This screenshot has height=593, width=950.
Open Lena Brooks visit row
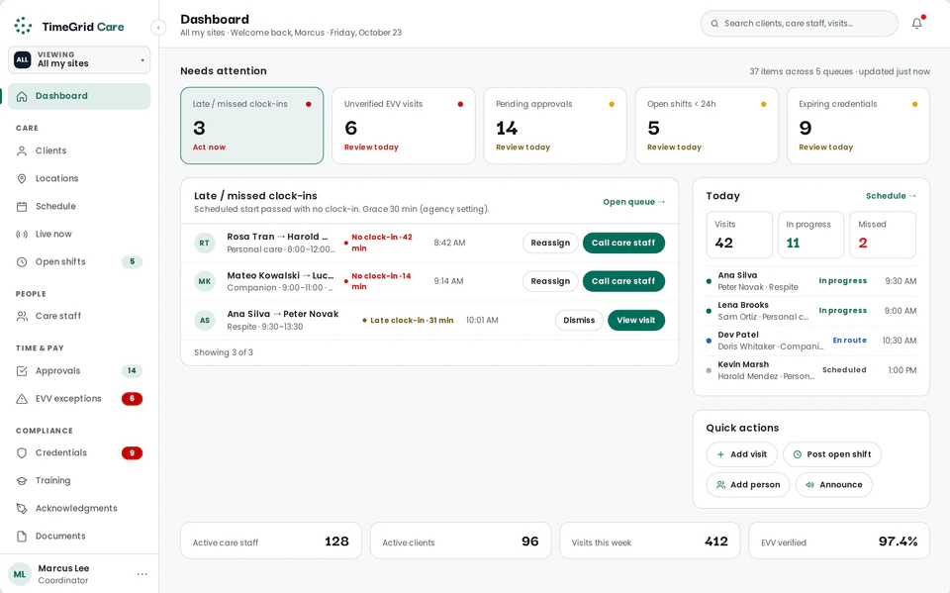click(811, 311)
